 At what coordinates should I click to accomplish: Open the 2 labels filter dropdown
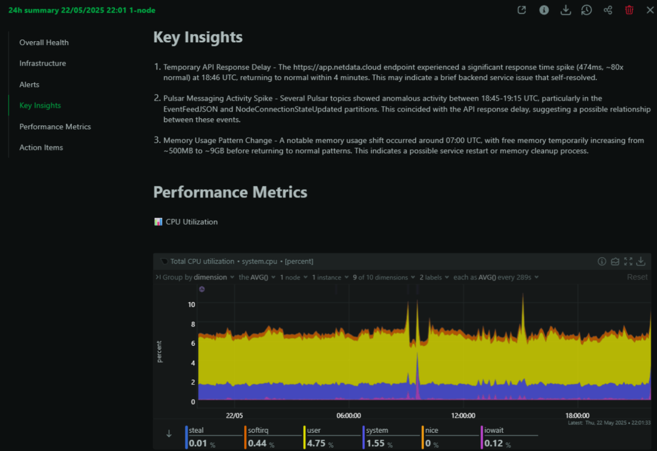(x=434, y=277)
